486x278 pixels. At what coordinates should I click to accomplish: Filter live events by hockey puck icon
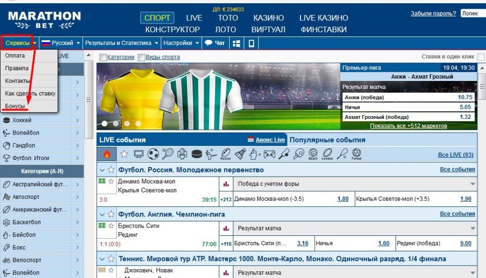[196, 154]
